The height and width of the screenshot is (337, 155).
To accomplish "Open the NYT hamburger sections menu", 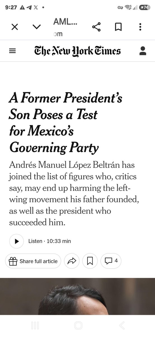I will [x=12, y=51].
